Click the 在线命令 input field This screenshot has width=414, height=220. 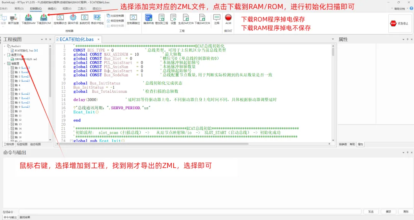[x=190, y=212]
